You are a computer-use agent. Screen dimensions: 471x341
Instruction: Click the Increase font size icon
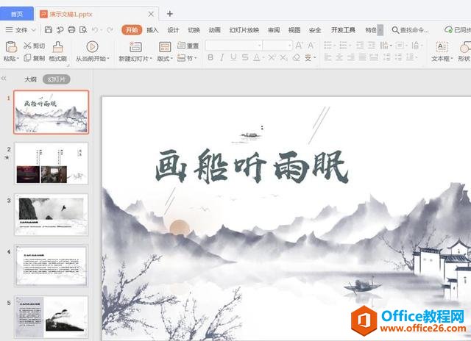coord(299,46)
